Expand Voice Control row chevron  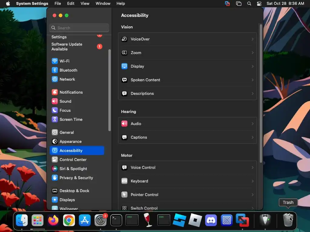[x=252, y=167]
